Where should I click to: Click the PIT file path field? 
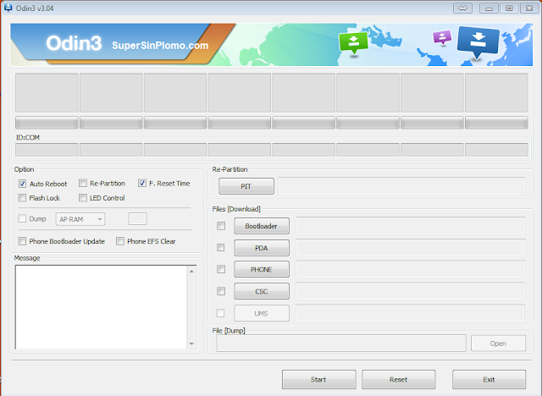[x=401, y=186]
